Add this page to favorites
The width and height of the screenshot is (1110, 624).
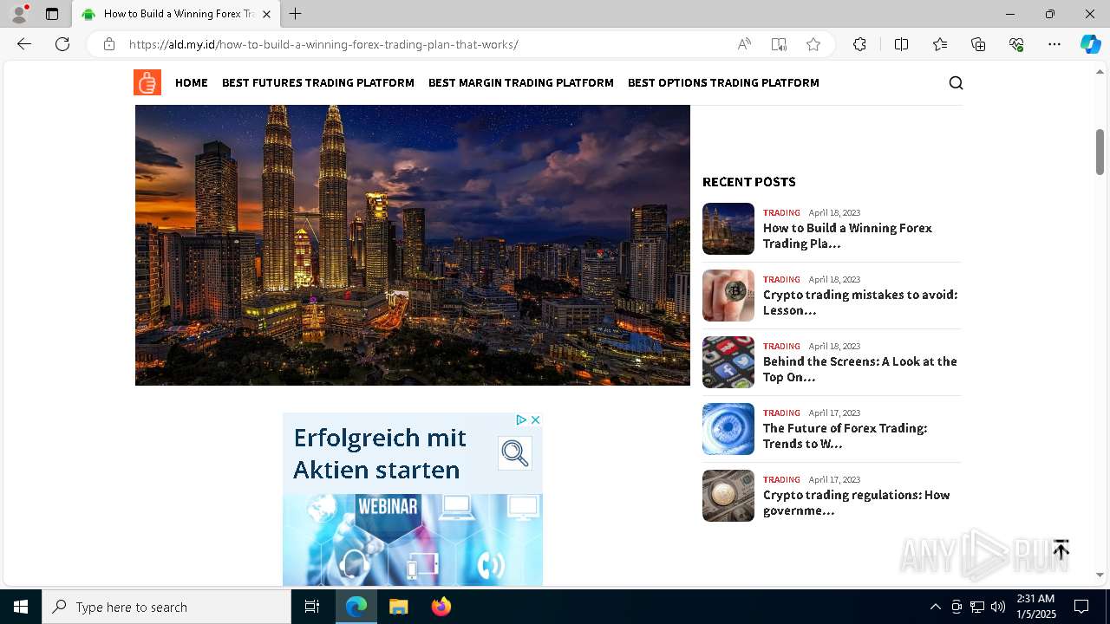[x=813, y=44]
